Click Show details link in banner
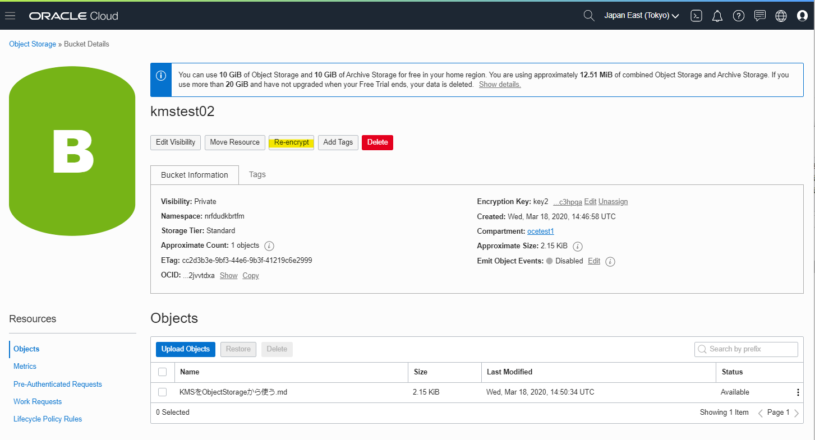The height and width of the screenshot is (440, 815). pos(500,85)
